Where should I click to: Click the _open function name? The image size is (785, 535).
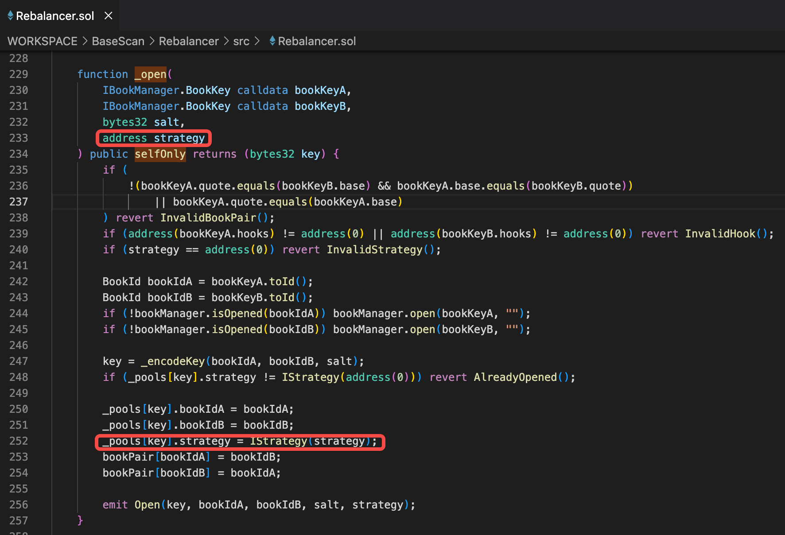pos(151,74)
